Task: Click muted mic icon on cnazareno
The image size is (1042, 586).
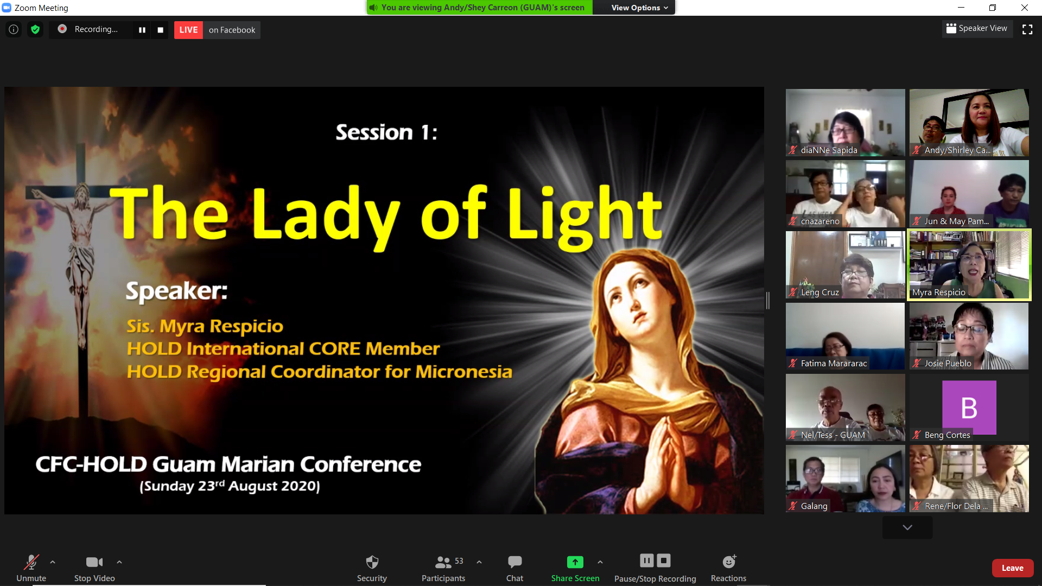Action: [793, 221]
